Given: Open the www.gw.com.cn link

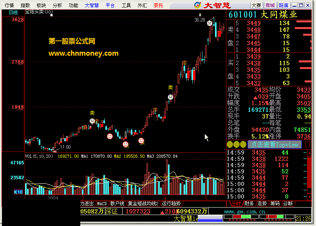Looking at the screenshot, I should tap(244, 211).
